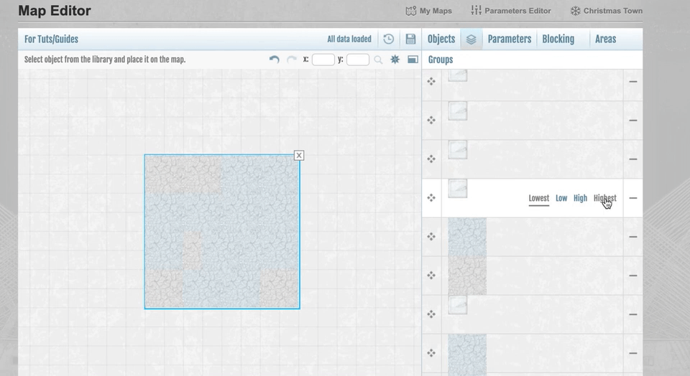This screenshot has height=376, width=690.
Task: Open My Maps link
Action: (429, 11)
